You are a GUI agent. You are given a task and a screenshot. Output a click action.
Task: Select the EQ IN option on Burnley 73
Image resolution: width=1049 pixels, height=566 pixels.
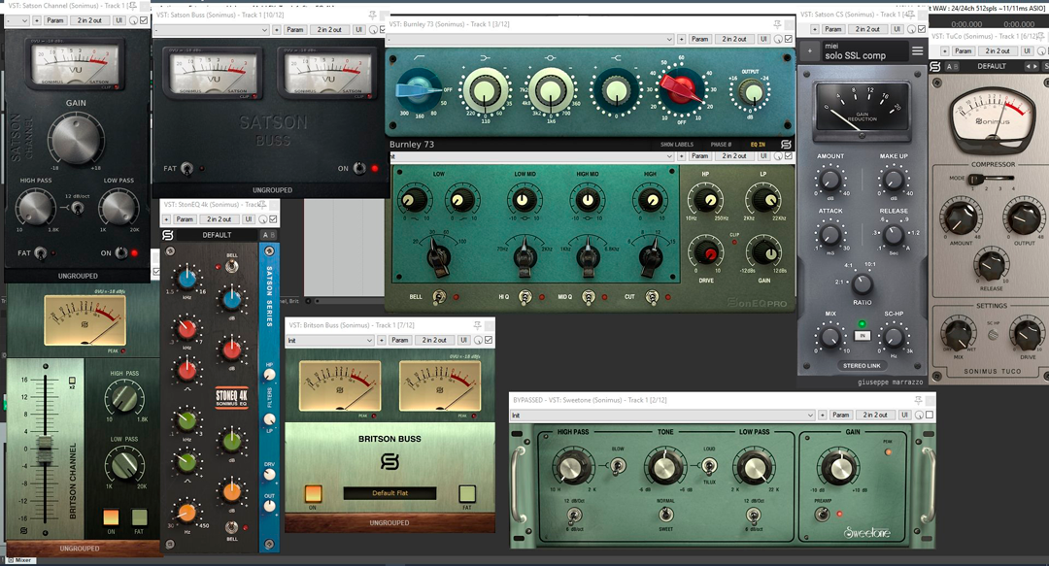[760, 145]
